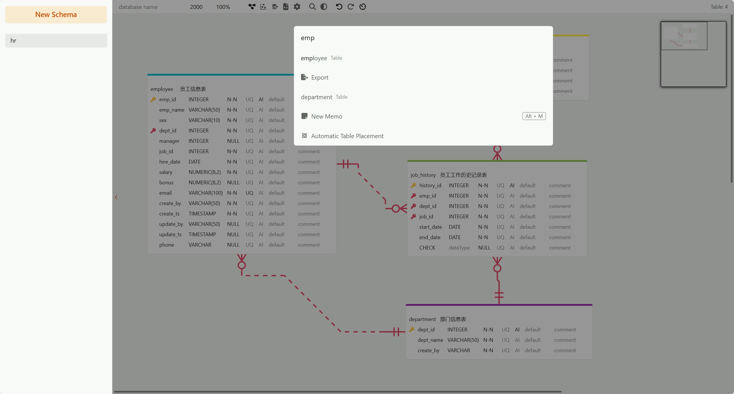Open the time travel history icon
This screenshot has height=394, width=734.
tap(363, 7)
